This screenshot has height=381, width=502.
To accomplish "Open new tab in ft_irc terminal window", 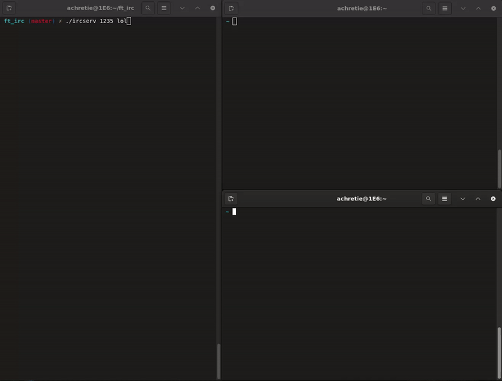I will [9, 8].
